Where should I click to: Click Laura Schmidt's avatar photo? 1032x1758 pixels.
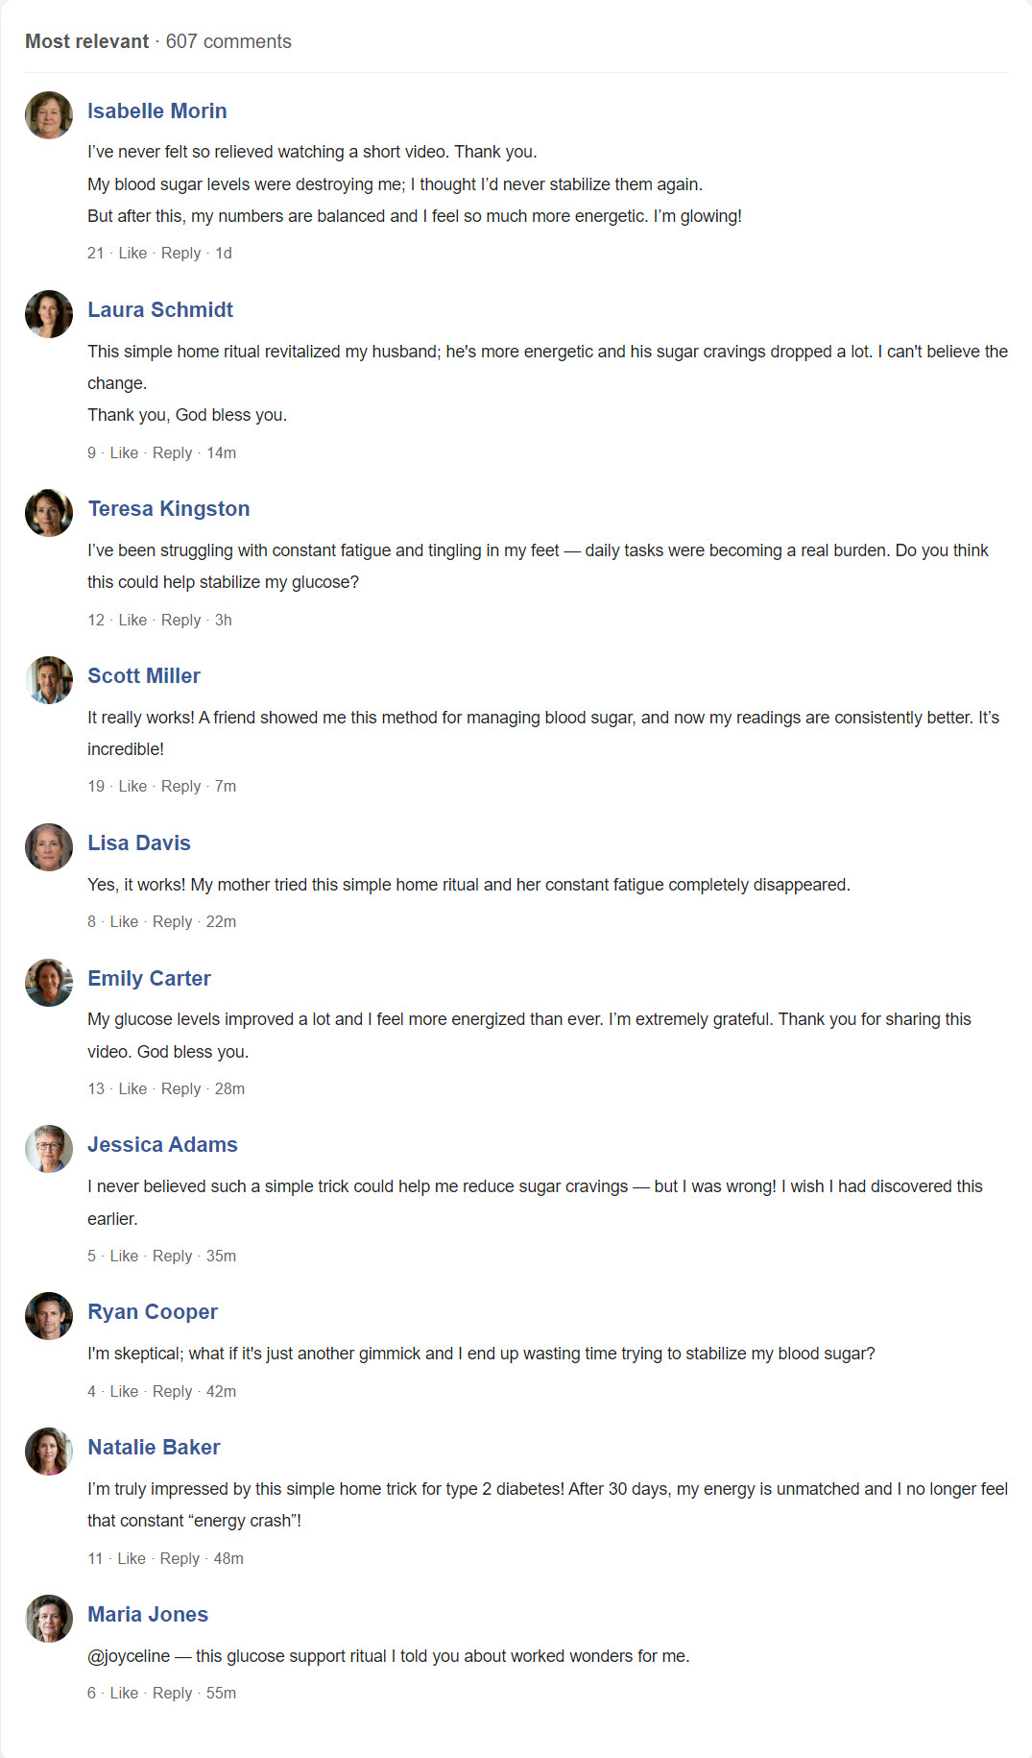click(49, 314)
